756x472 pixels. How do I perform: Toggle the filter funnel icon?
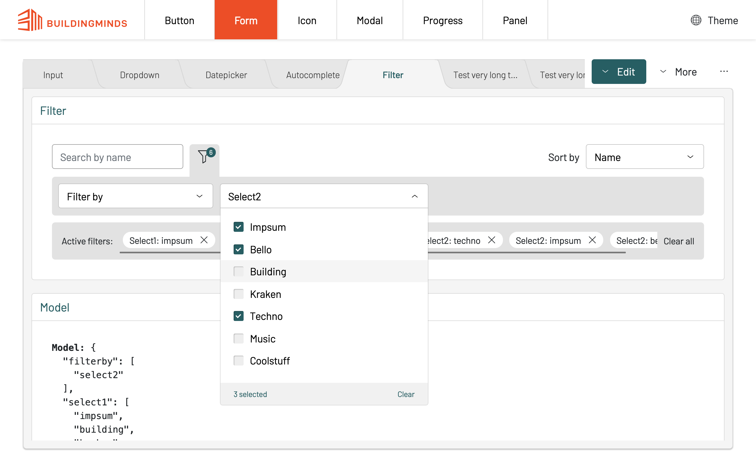coord(204,157)
